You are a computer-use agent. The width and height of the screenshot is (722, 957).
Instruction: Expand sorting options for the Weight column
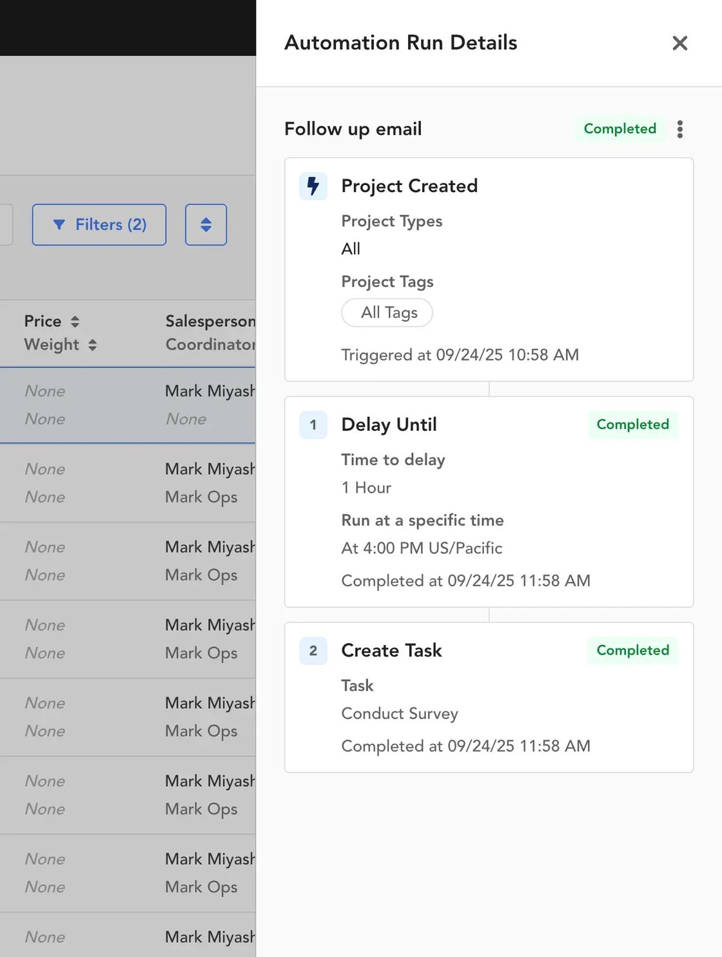click(x=92, y=345)
